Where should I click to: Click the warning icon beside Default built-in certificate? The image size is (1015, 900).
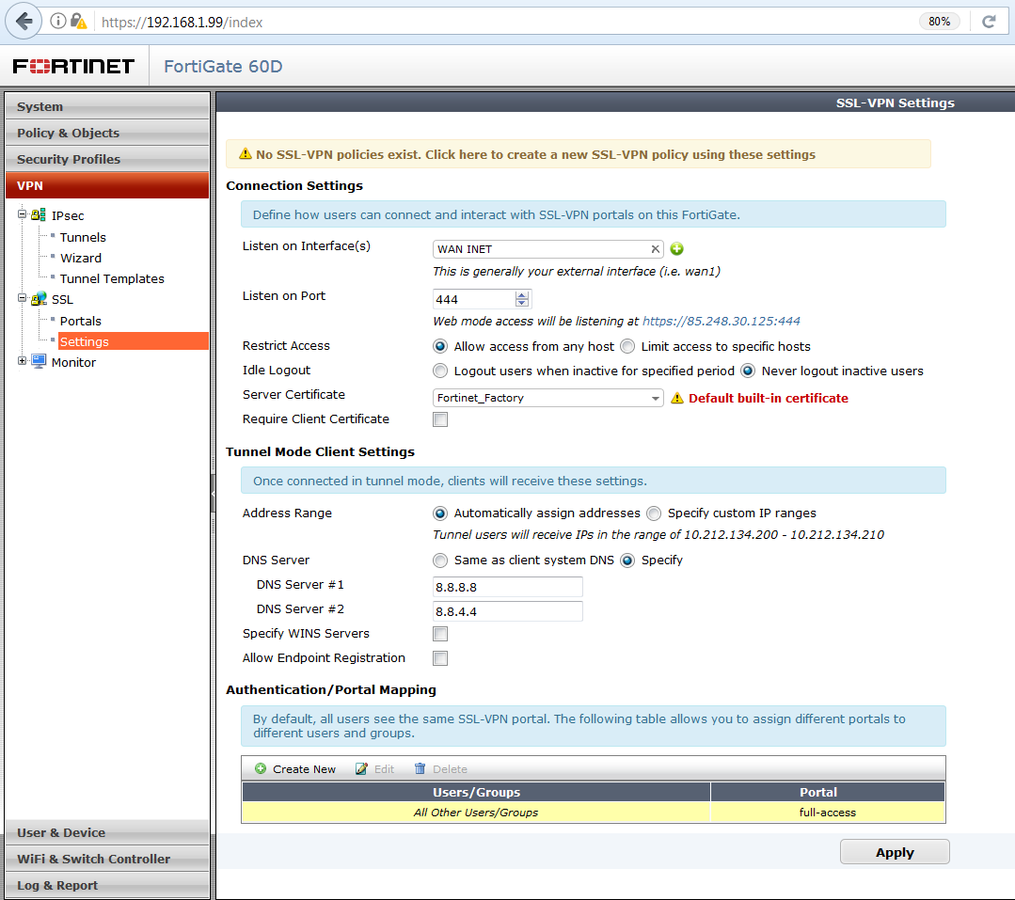point(677,398)
